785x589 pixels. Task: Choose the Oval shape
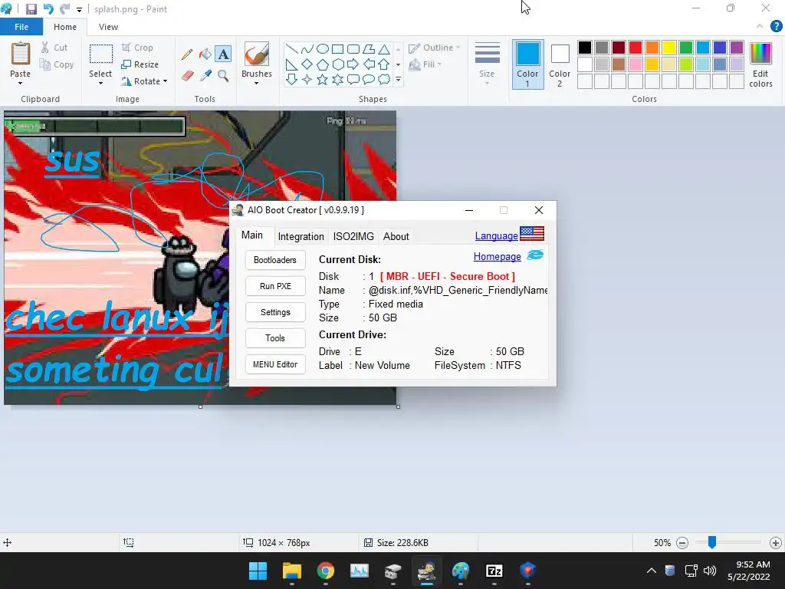323,48
